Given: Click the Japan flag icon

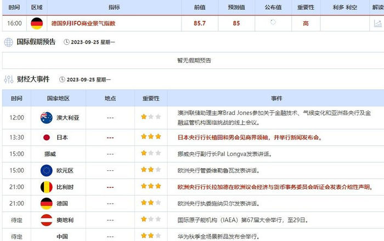Looking at the screenshot, I should click(x=46, y=137).
